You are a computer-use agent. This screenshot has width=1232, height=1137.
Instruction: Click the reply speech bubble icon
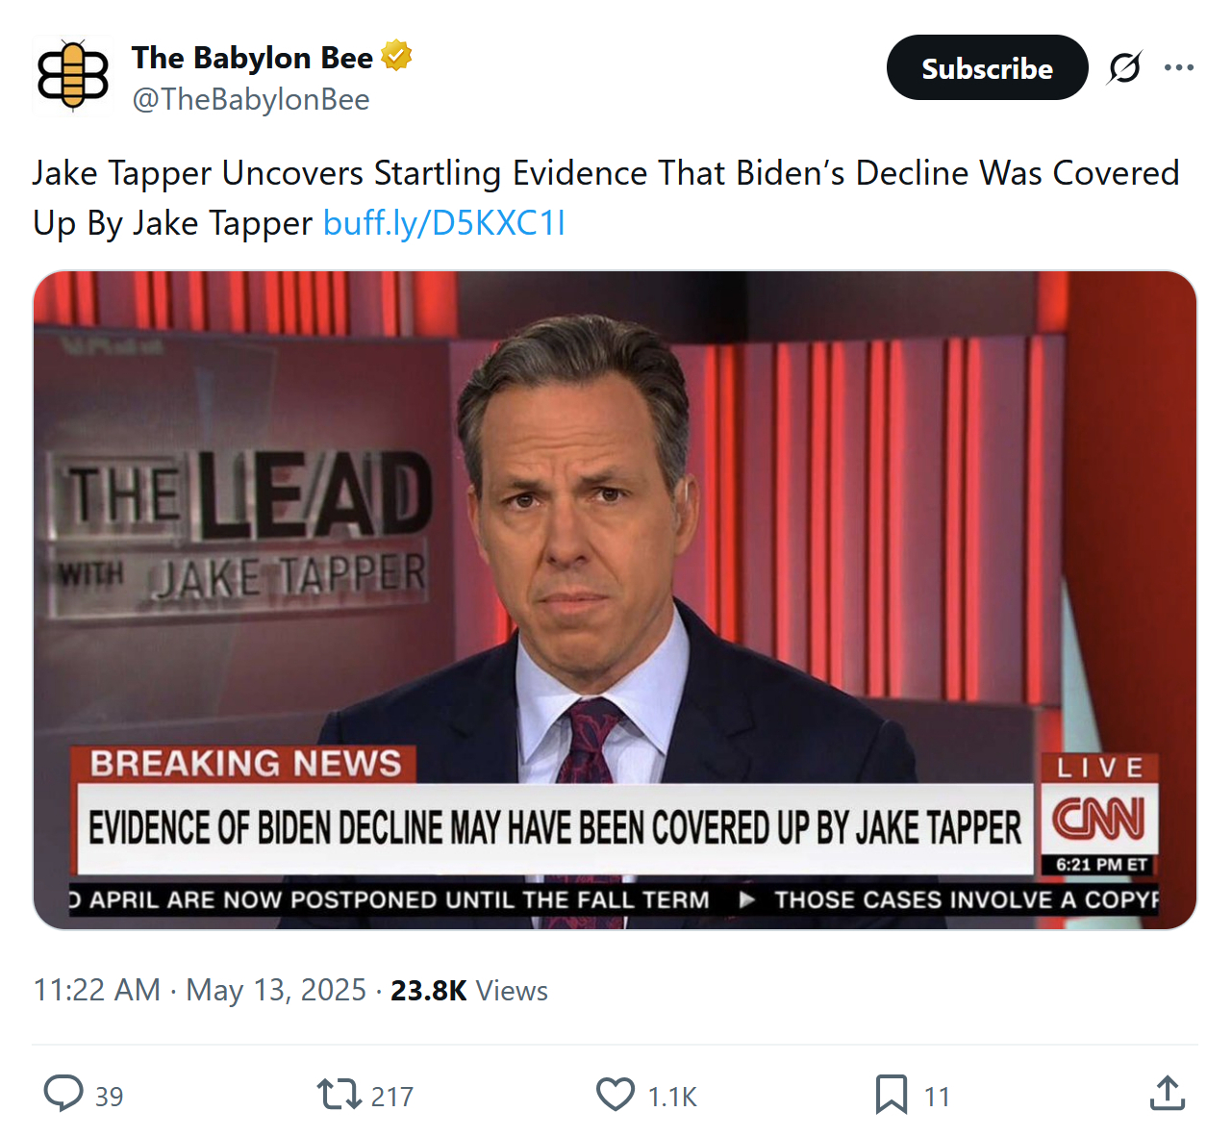tap(63, 1094)
